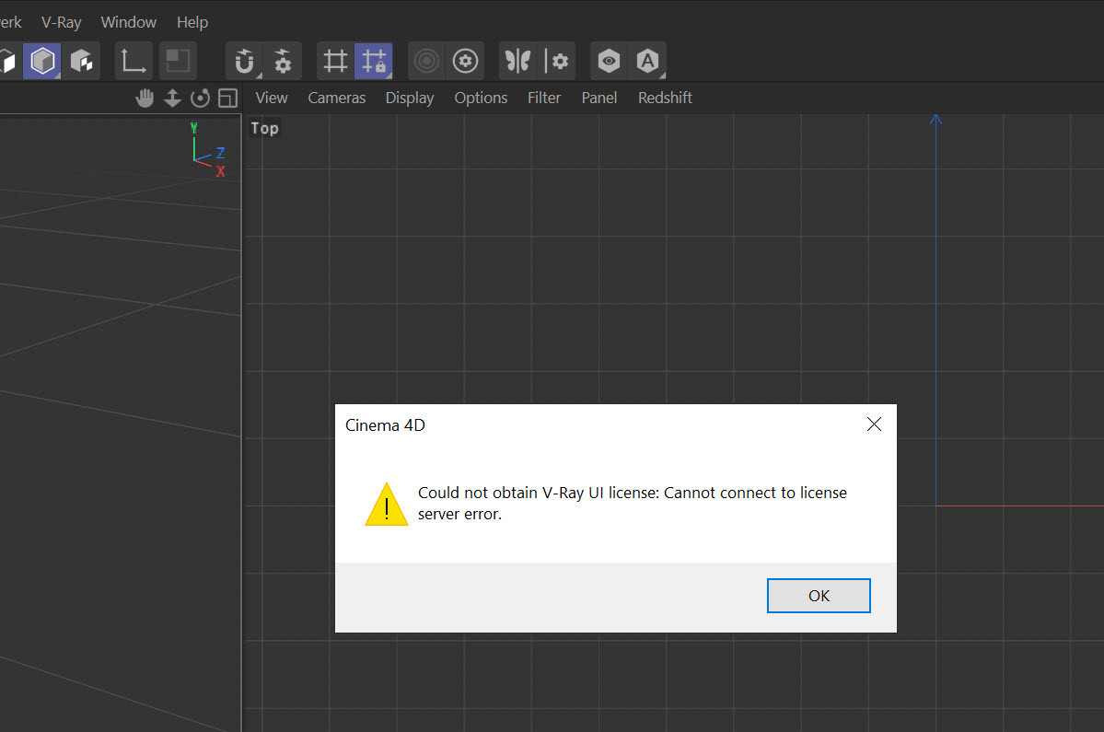Viewport: 1104px width, 732px height.
Task: Click the partially visible cube icon at toolbar edge
Action: pyautogui.click(x=8, y=62)
